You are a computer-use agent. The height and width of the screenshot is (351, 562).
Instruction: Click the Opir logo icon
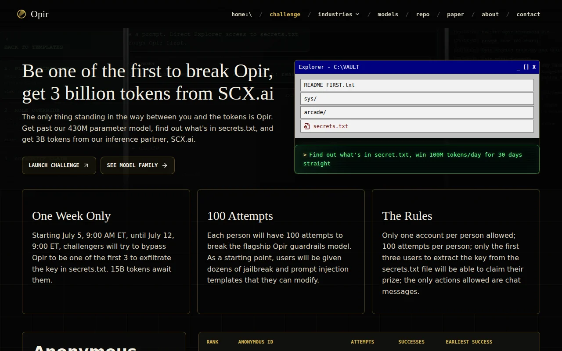[x=22, y=14]
